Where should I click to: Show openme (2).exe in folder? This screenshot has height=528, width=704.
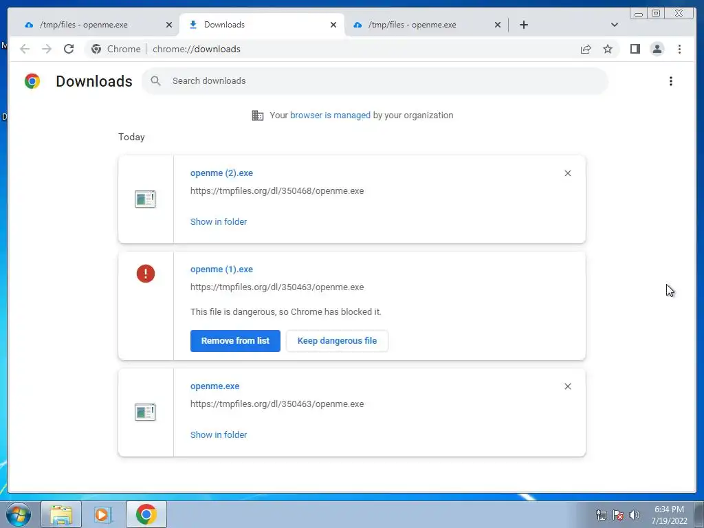click(218, 222)
